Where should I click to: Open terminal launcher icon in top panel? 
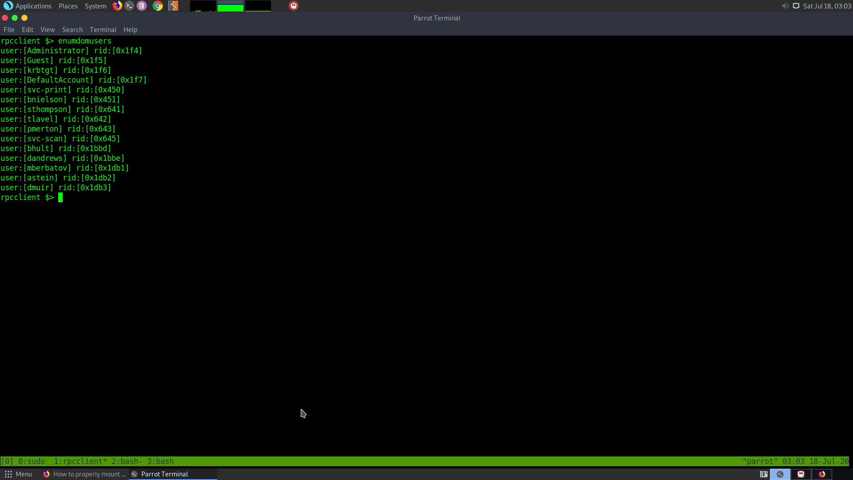point(129,6)
